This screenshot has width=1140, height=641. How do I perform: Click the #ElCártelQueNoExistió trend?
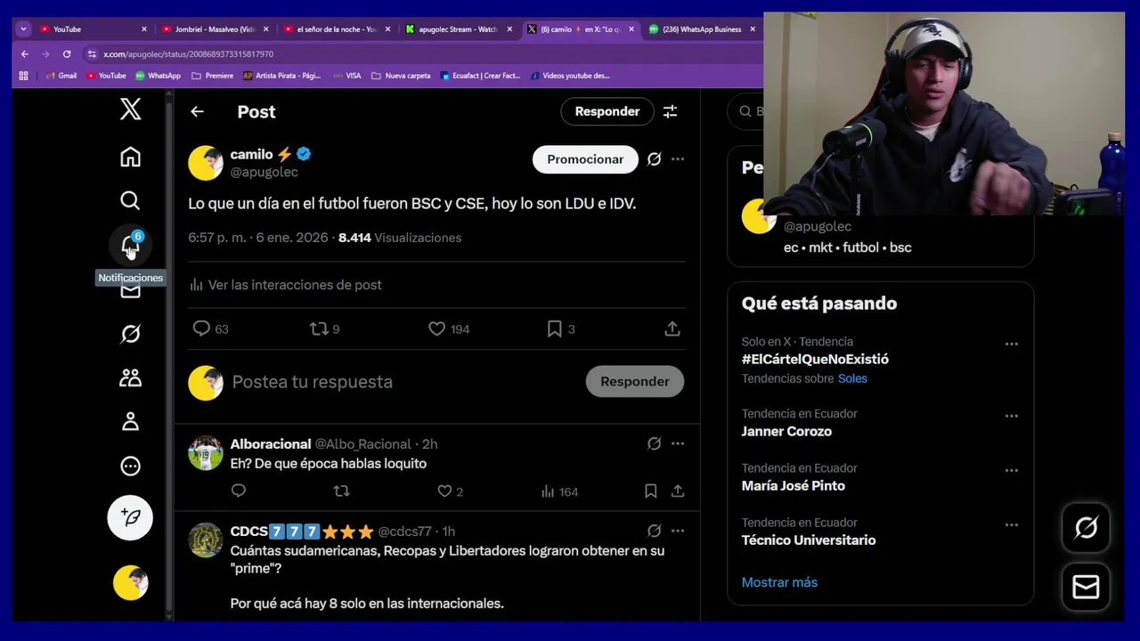(x=815, y=360)
